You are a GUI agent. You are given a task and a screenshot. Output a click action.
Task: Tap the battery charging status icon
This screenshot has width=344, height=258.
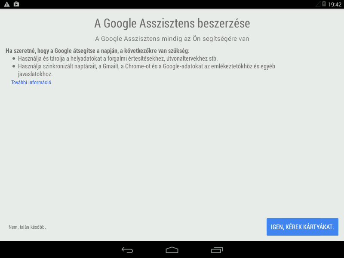[324, 4]
